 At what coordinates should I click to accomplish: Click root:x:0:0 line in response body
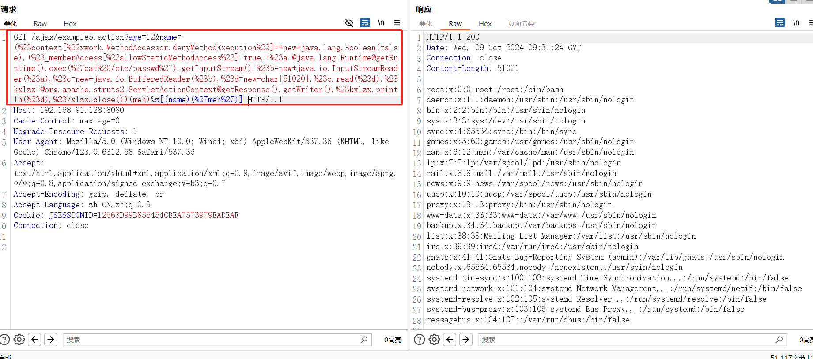[495, 90]
